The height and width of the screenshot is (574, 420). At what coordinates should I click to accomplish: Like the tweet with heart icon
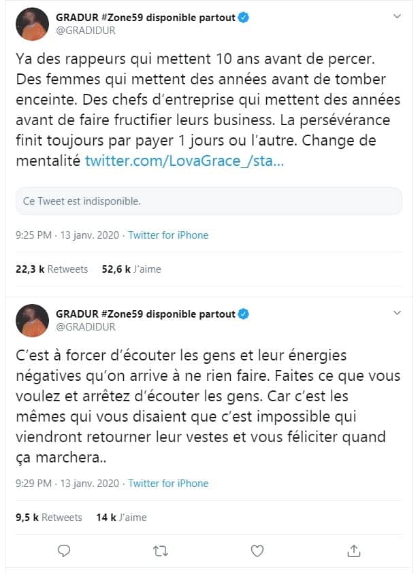(257, 551)
